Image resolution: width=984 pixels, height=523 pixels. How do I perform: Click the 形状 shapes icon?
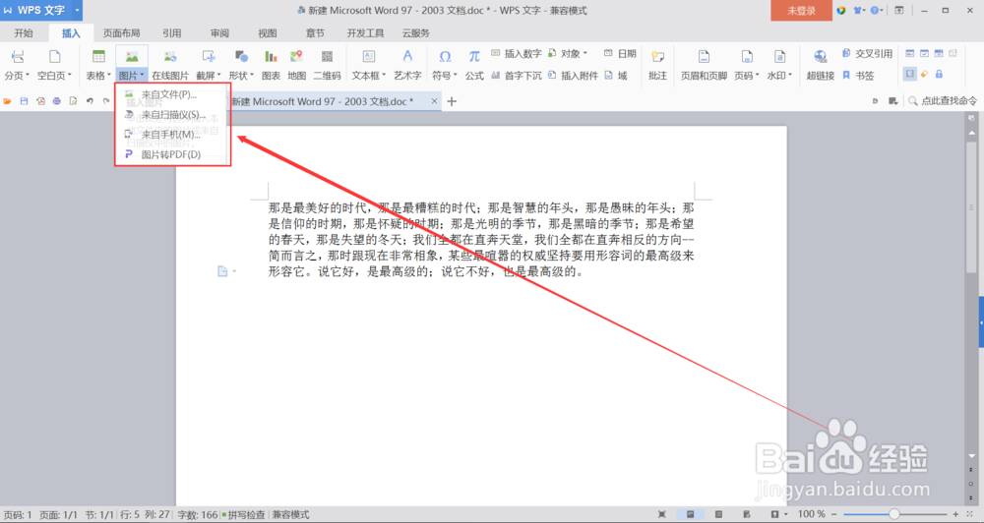(x=241, y=57)
